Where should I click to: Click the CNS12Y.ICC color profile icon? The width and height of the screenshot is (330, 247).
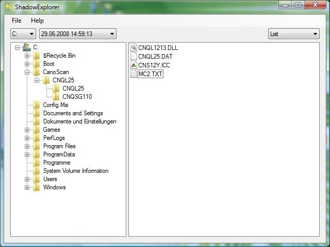[134, 65]
